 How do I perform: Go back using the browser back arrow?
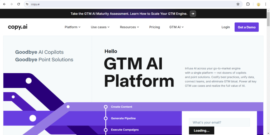click(4, 4)
